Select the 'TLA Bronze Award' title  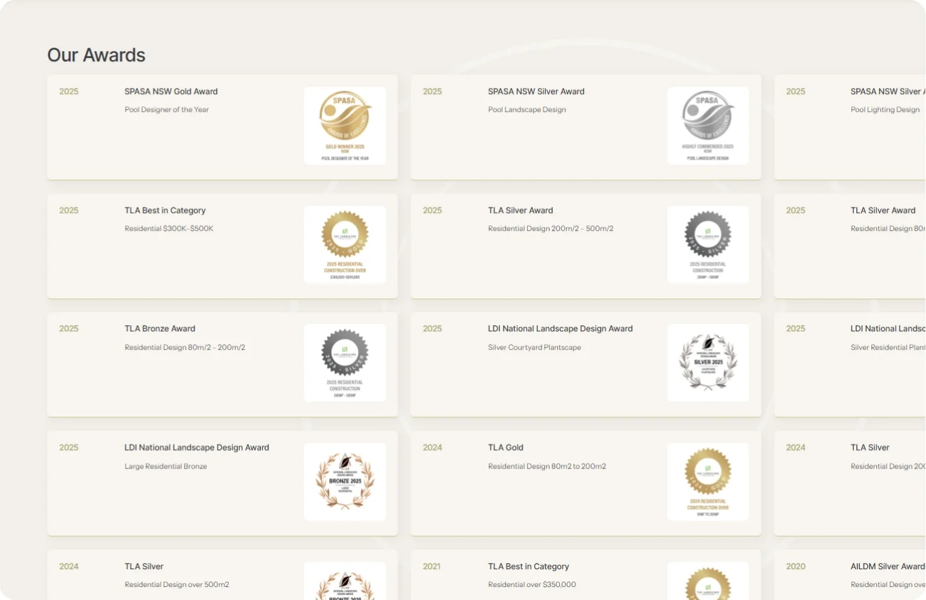coord(160,329)
